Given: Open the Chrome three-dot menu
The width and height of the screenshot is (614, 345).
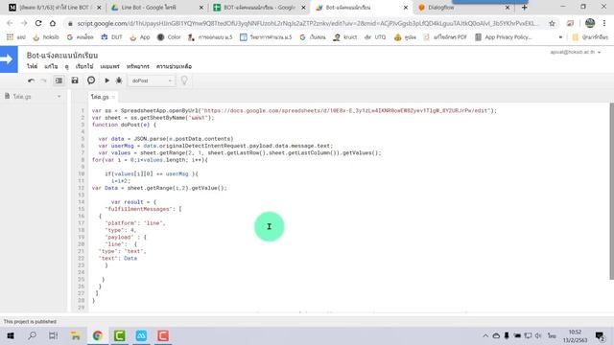Looking at the screenshot, I should coord(604,23).
